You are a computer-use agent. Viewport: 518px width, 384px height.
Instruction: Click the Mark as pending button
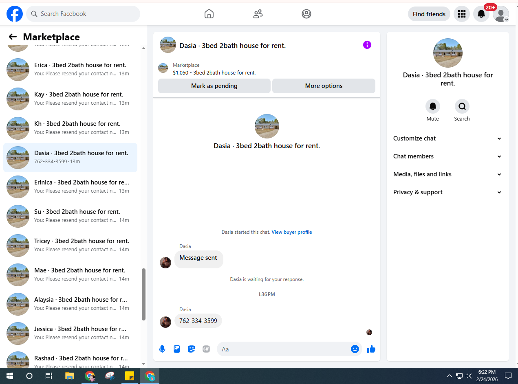(x=214, y=86)
